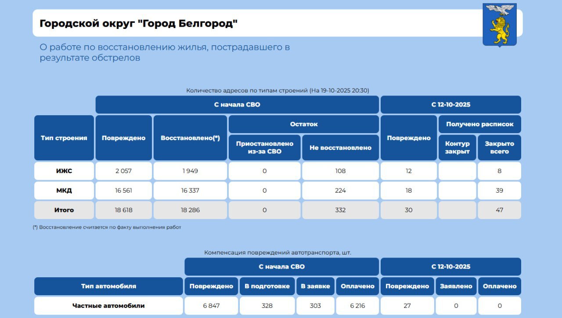562x318 pixels.
Task: Select the "Остаток" group header
Action: coord(303,124)
